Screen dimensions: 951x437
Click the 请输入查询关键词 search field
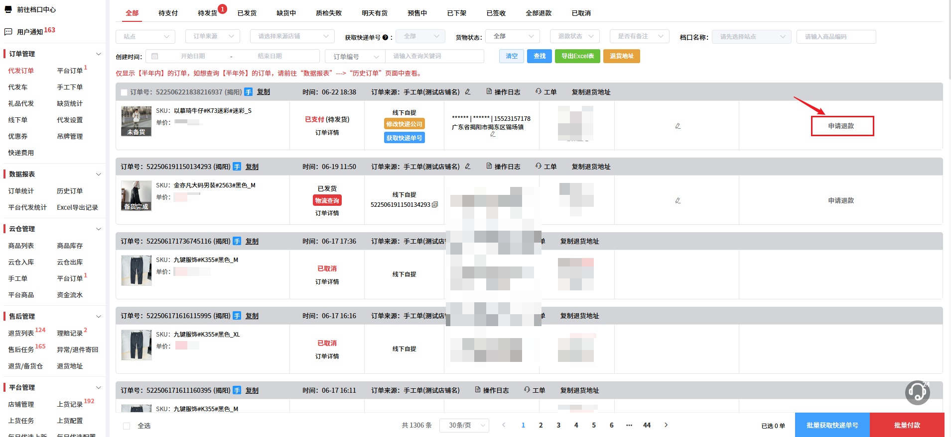click(434, 56)
